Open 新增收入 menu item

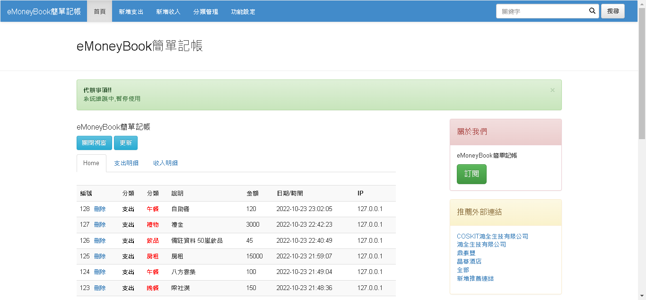(168, 11)
